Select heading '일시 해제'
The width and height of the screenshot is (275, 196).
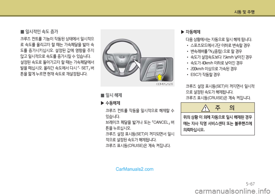[114, 95]
